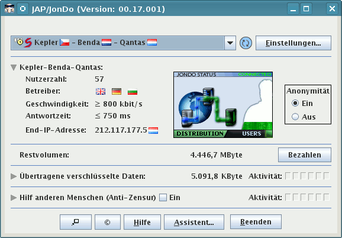Viewport: 342px width, 238px height.
Task: Minimize the JAP/JonDo window
Action: (x=293, y=9)
